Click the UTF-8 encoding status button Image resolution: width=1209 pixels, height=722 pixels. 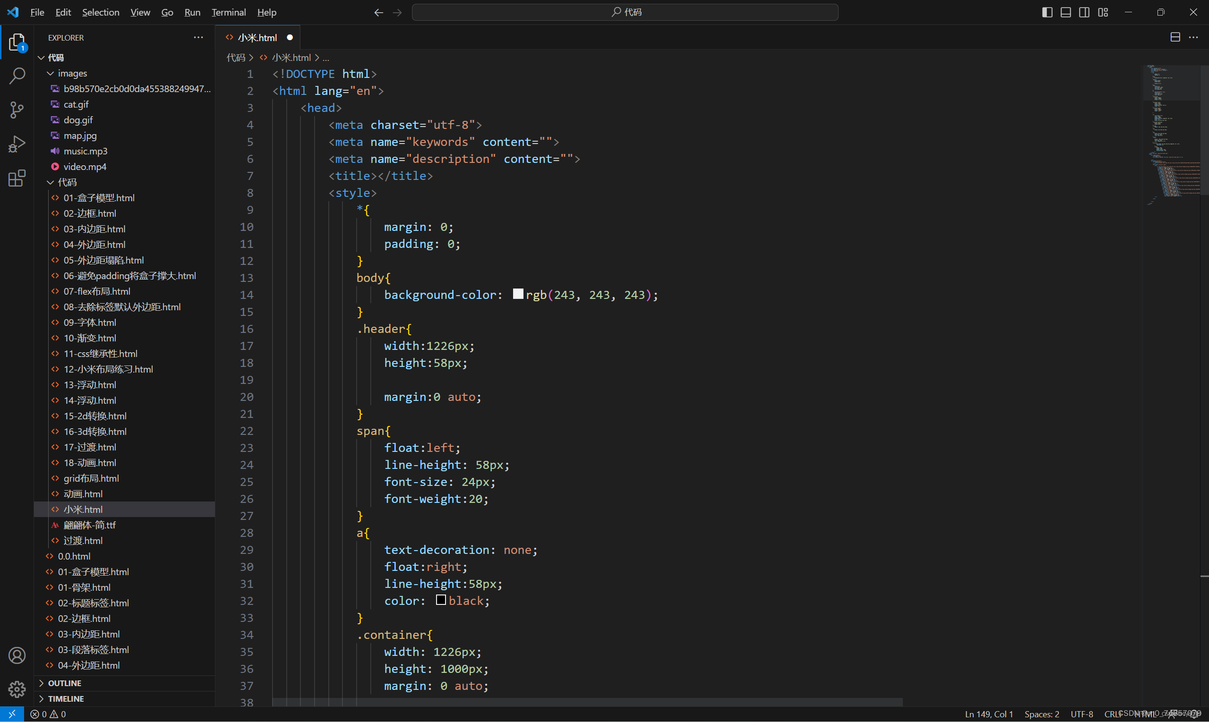pos(1081,714)
